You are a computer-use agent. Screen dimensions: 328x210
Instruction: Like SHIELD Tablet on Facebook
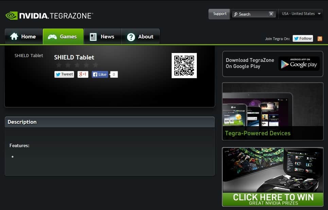[x=100, y=74]
